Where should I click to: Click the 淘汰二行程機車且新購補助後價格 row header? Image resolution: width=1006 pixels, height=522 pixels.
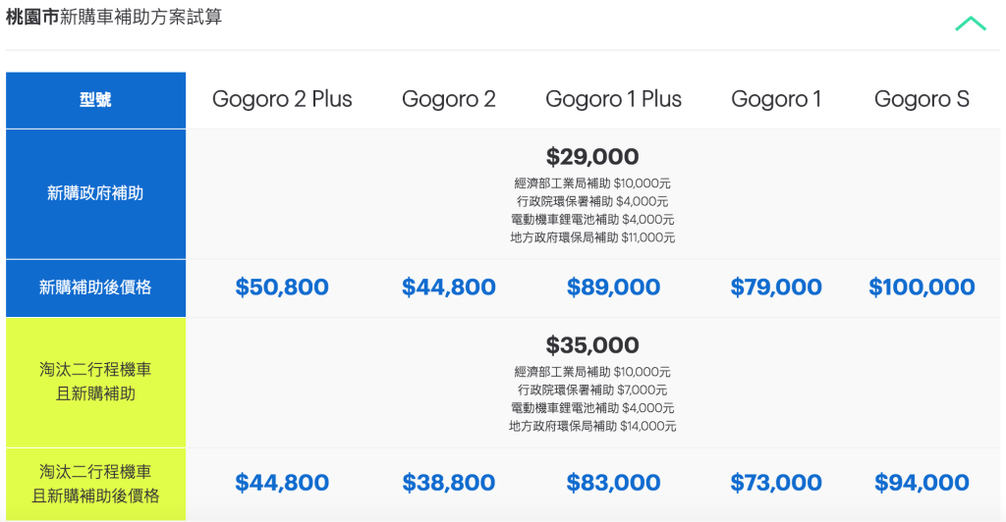[95, 484]
